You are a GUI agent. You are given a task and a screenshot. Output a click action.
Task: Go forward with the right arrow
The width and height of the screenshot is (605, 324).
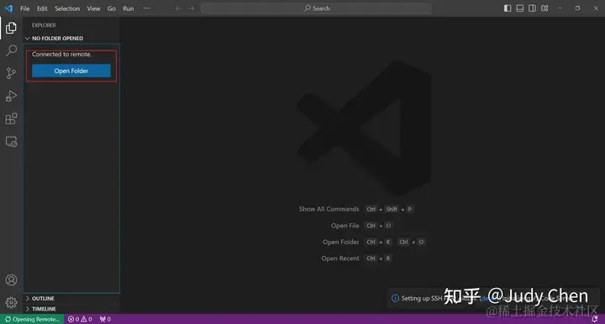pos(191,8)
